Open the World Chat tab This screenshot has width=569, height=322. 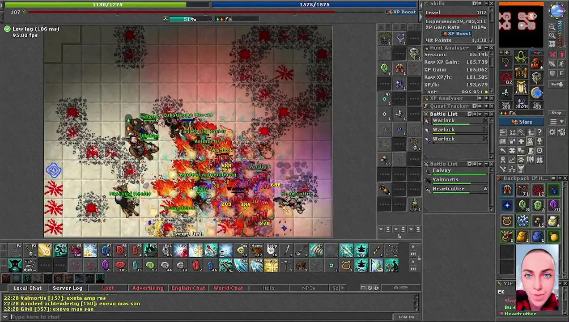[228, 288]
